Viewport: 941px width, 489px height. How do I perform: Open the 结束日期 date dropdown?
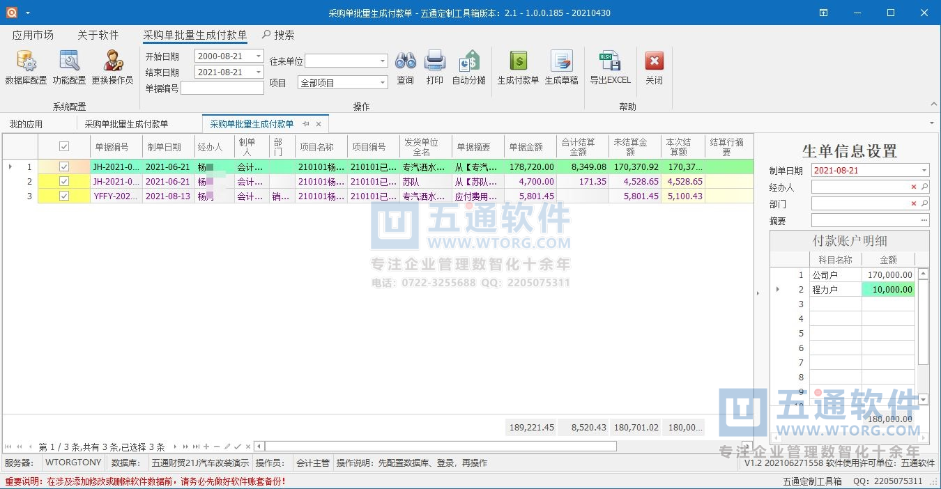(259, 72)
